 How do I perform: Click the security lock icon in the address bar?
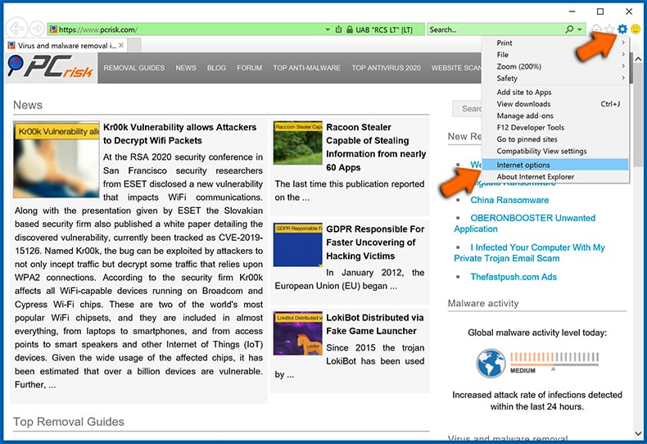pos(350,29)
